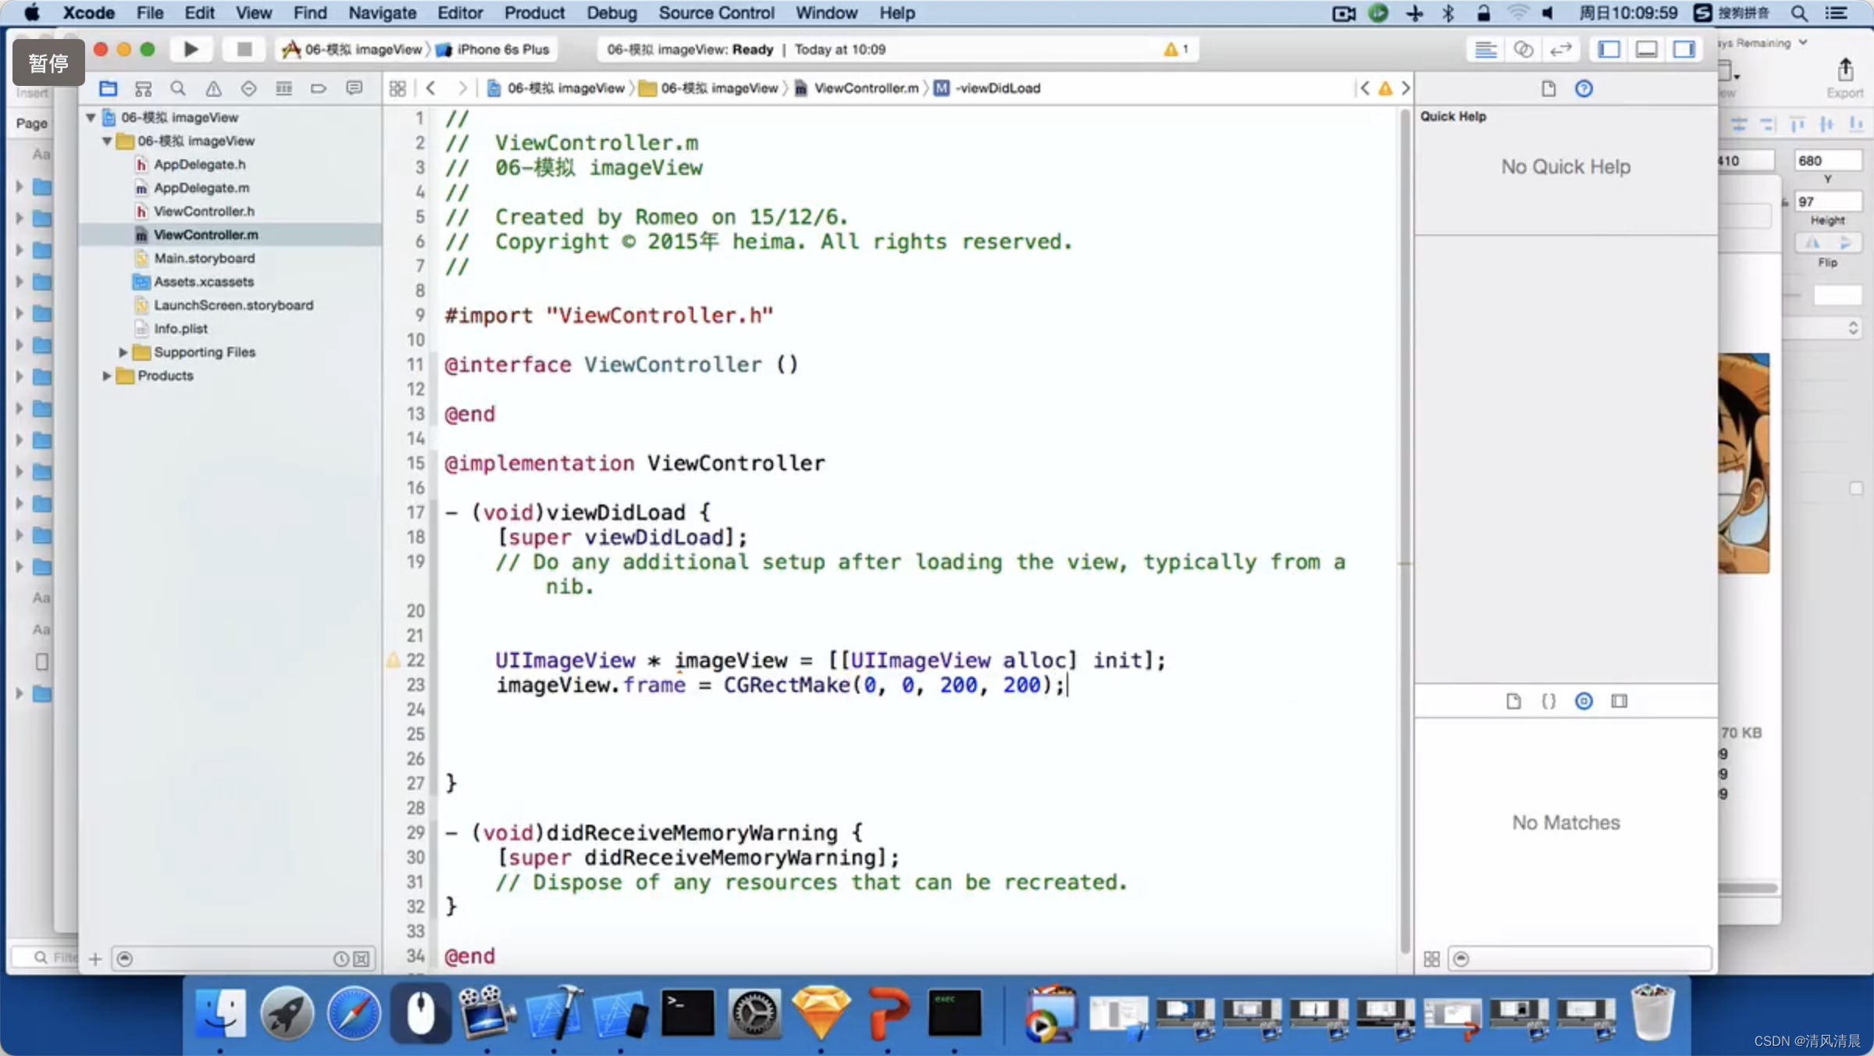Select ViewController.m in file navigator
Viewport: 1874px width, 1056px height.
(206, 234)
